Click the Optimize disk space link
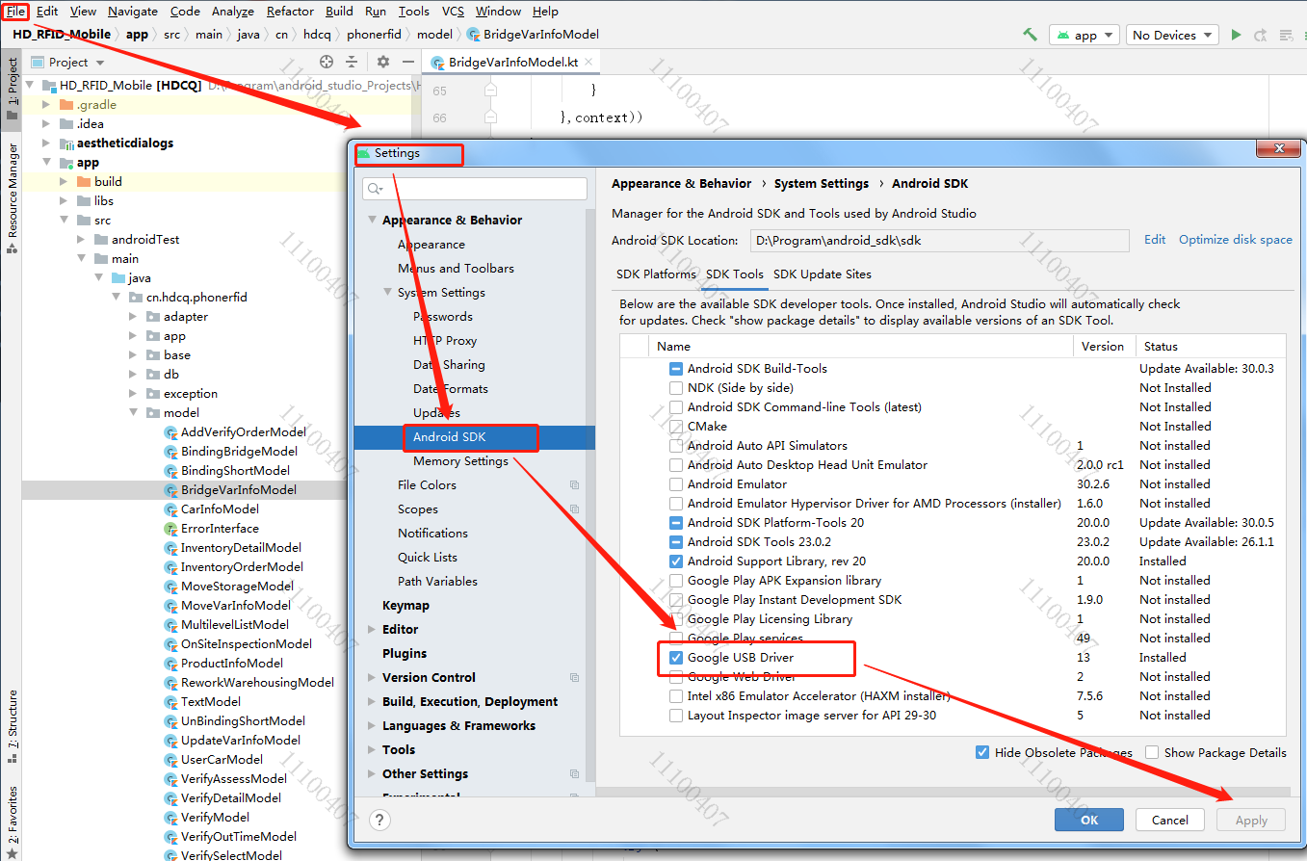The image size is (1307, 861). click(x=1235, y=238)
